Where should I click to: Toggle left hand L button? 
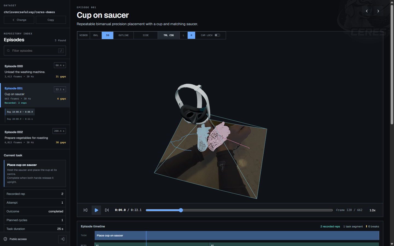coord(184,35)
